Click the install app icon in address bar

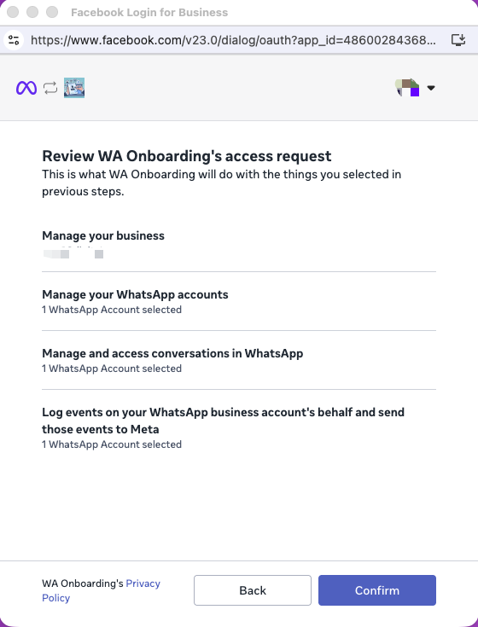(458, 40)
